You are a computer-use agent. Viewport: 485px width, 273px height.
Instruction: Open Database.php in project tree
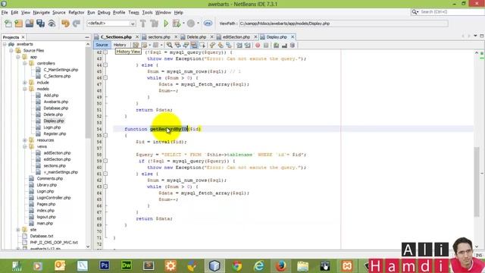tap(55, 108)
